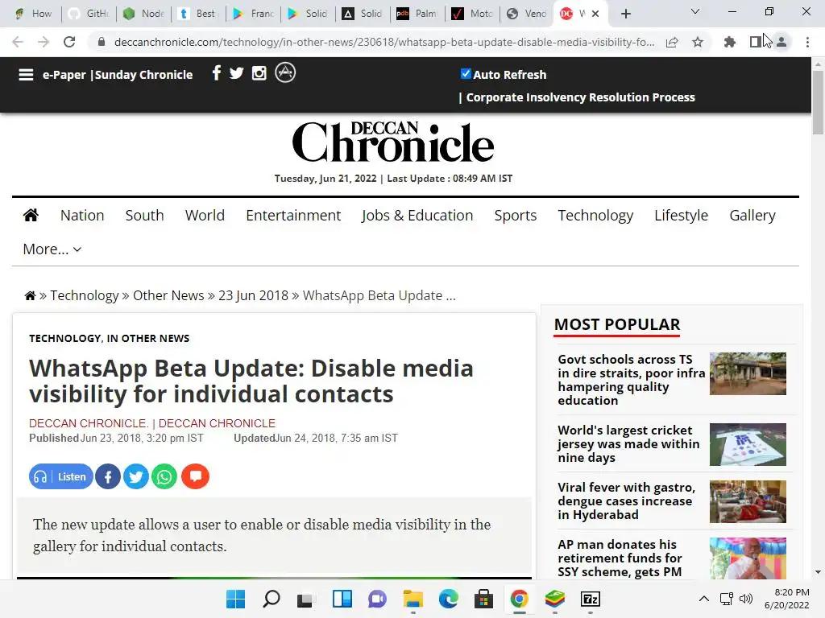Open the South section
The width and height of the screenshot is (825, 618).
pos(145,216)
